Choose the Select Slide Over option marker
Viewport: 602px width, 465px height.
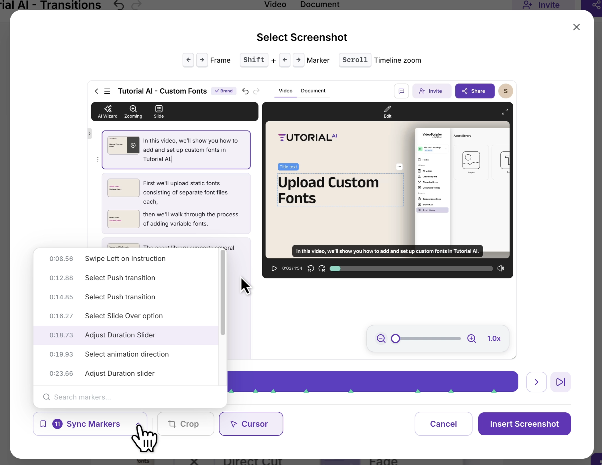pyautogui.click(x=124, y=316)
